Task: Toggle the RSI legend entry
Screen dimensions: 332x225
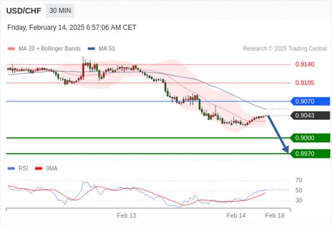Action: point(18,169)
